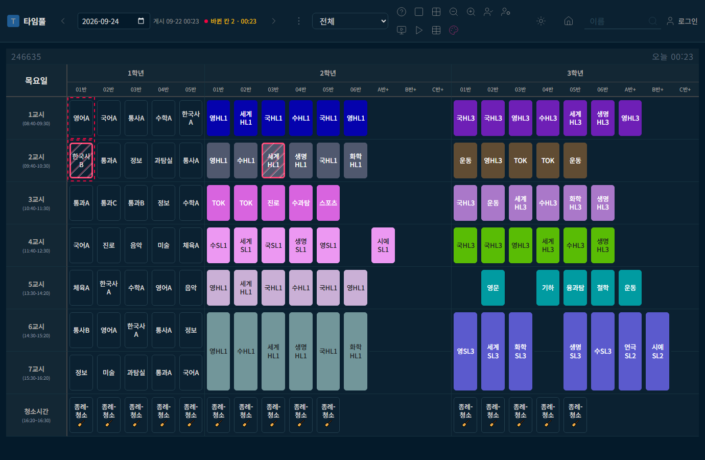
Task: Open the user settings gear icon
Action: click(506, 12)
